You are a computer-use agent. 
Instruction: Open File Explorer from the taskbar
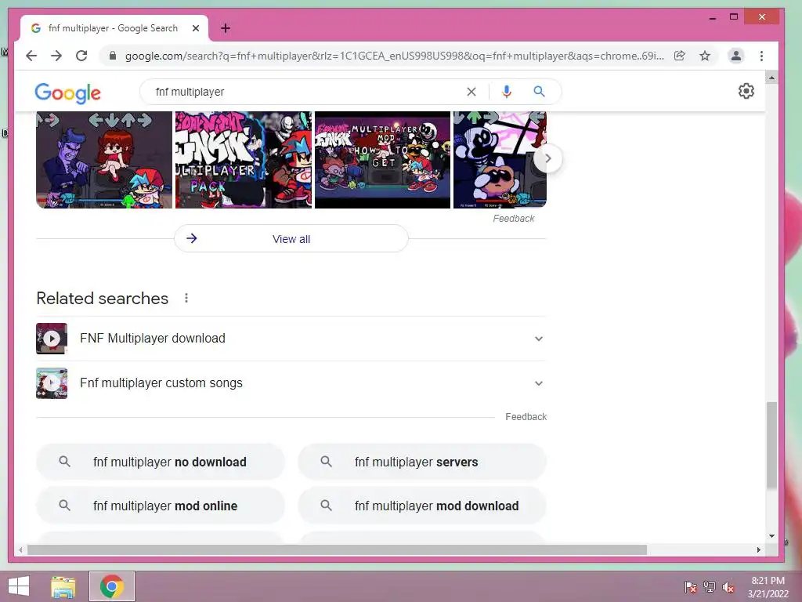63,586
